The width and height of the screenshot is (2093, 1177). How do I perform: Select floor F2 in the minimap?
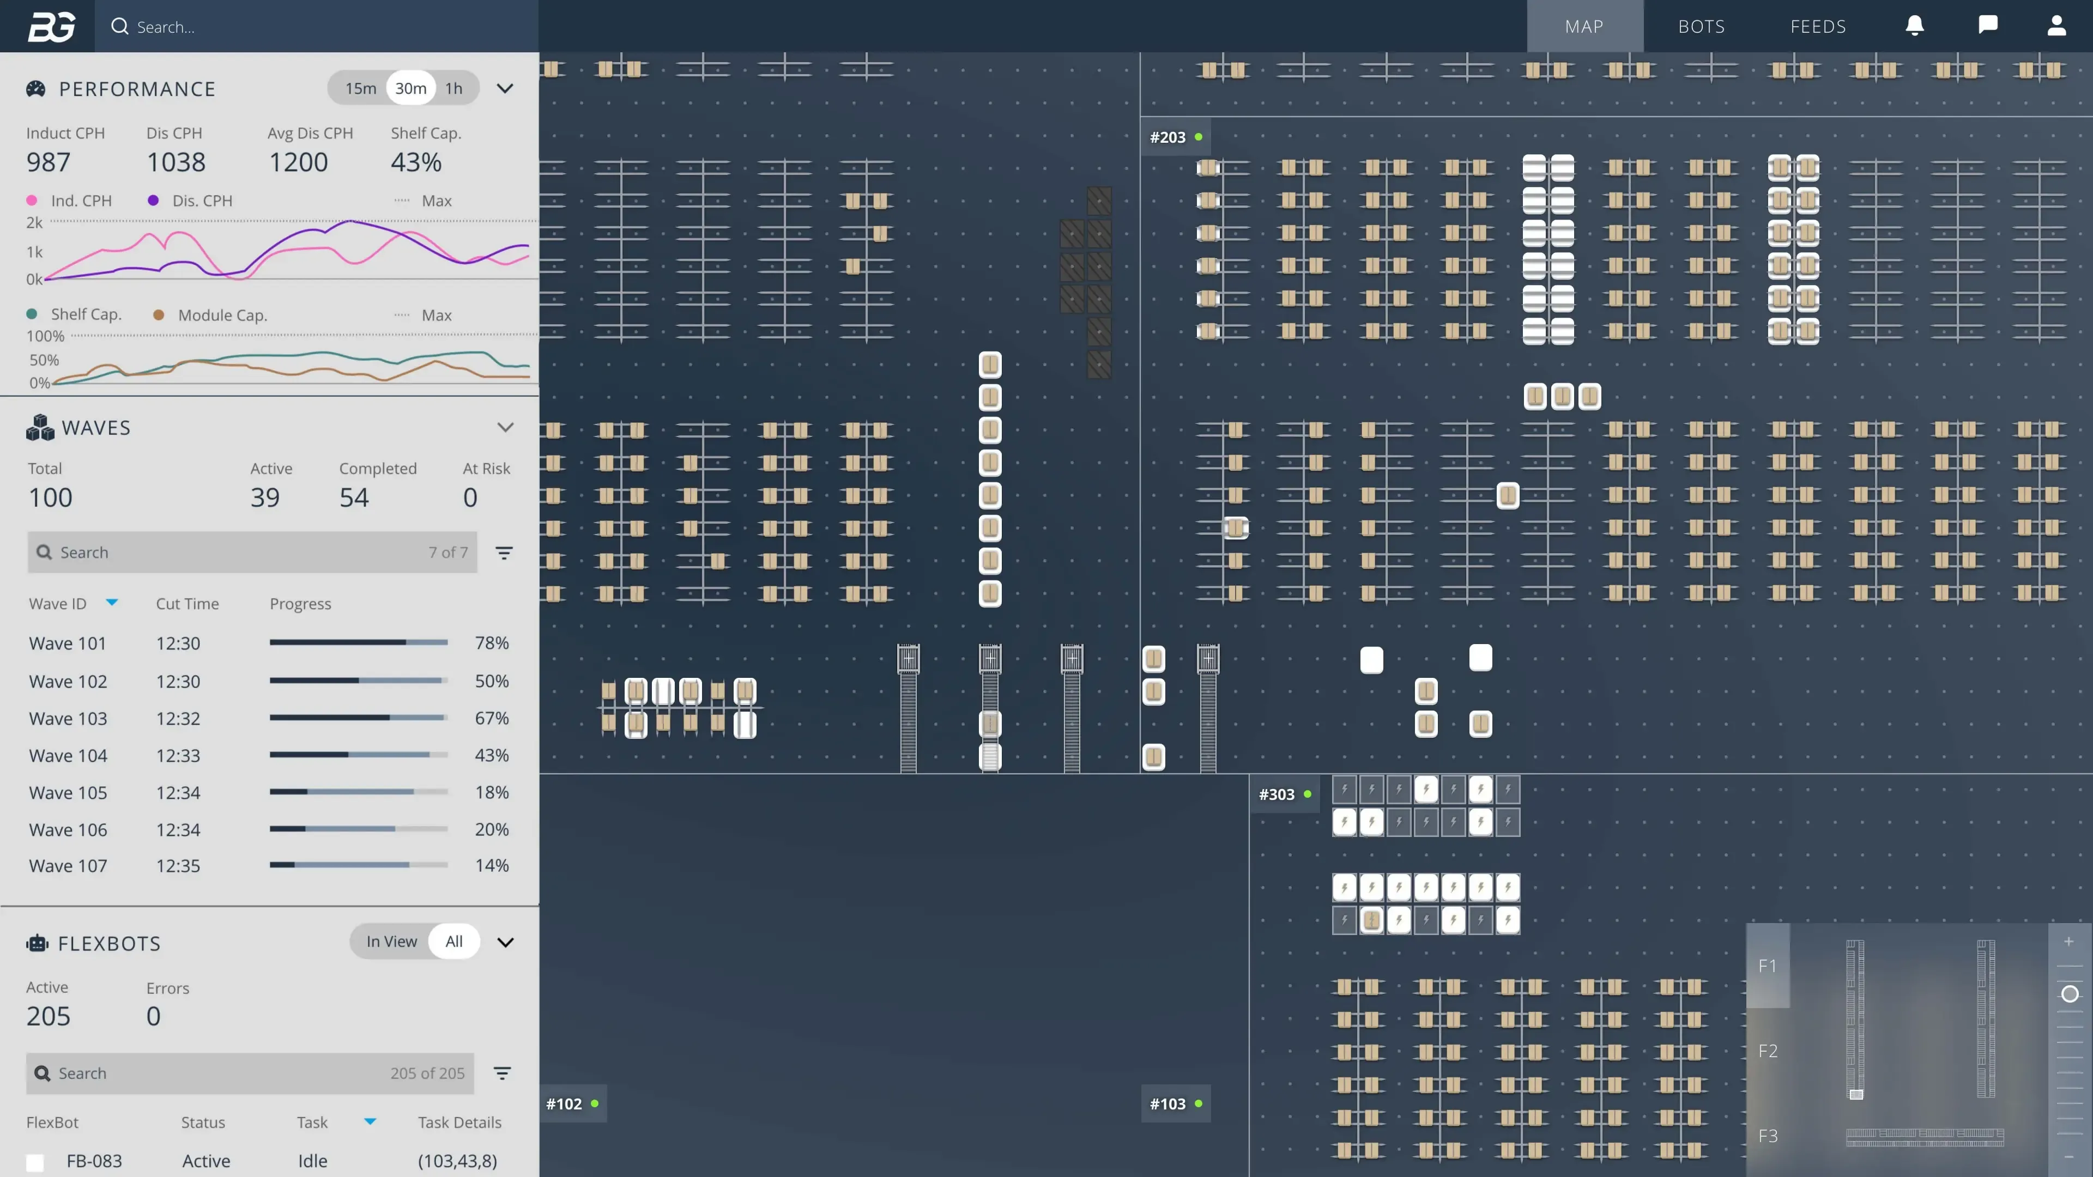(1768, 1050)
